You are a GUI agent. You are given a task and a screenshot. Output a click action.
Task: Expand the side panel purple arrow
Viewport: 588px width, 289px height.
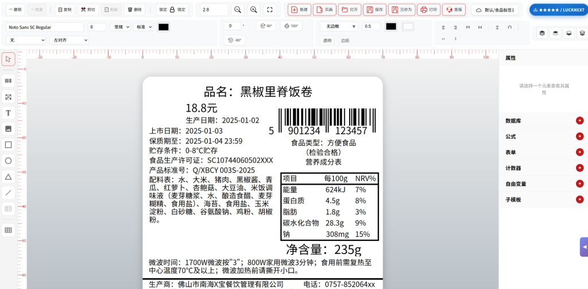(x=584, y=247)
